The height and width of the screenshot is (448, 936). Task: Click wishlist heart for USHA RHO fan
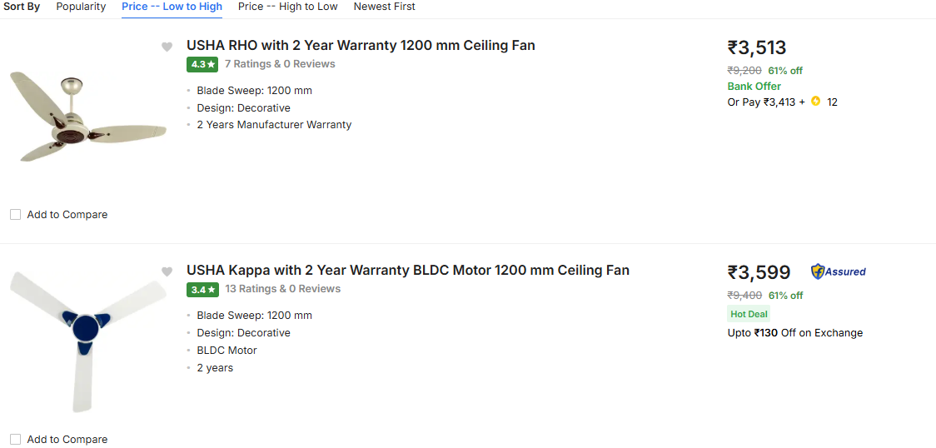point(167,47)
